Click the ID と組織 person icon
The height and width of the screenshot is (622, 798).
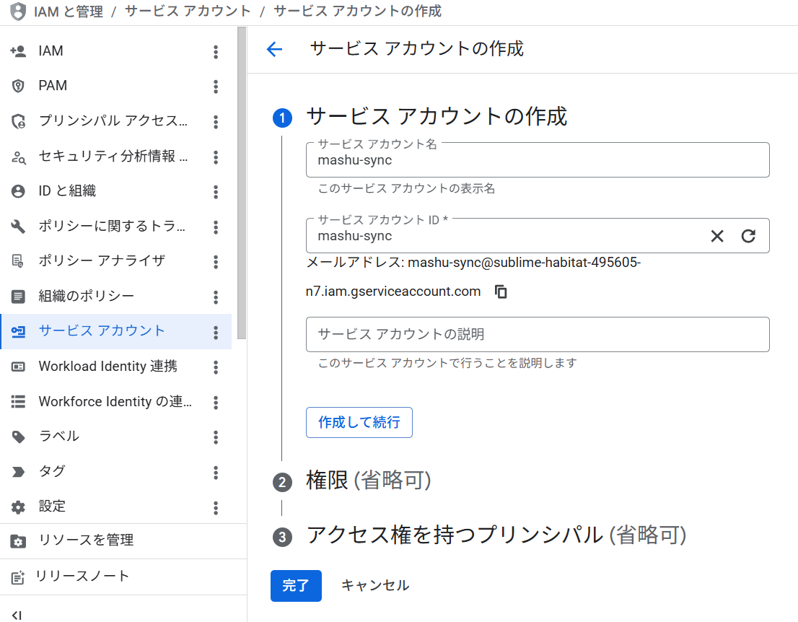point(18,191)
